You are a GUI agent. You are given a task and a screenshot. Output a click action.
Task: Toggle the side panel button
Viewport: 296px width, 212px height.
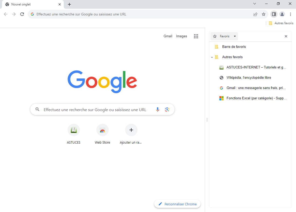click(x=274, y=14)
